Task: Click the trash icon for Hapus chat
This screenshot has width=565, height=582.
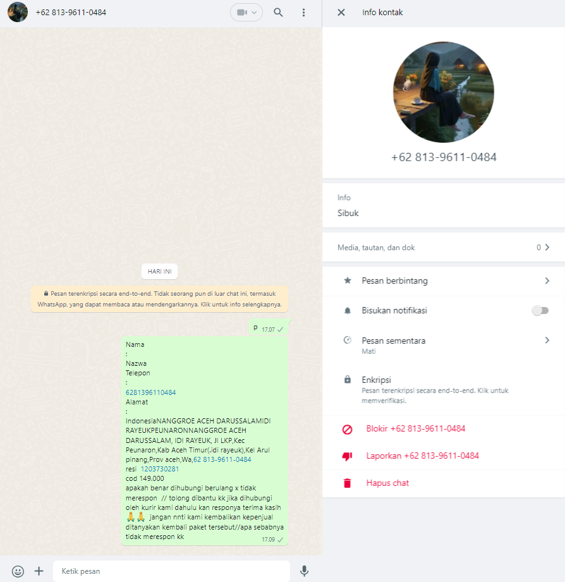Action: (347, 483)
